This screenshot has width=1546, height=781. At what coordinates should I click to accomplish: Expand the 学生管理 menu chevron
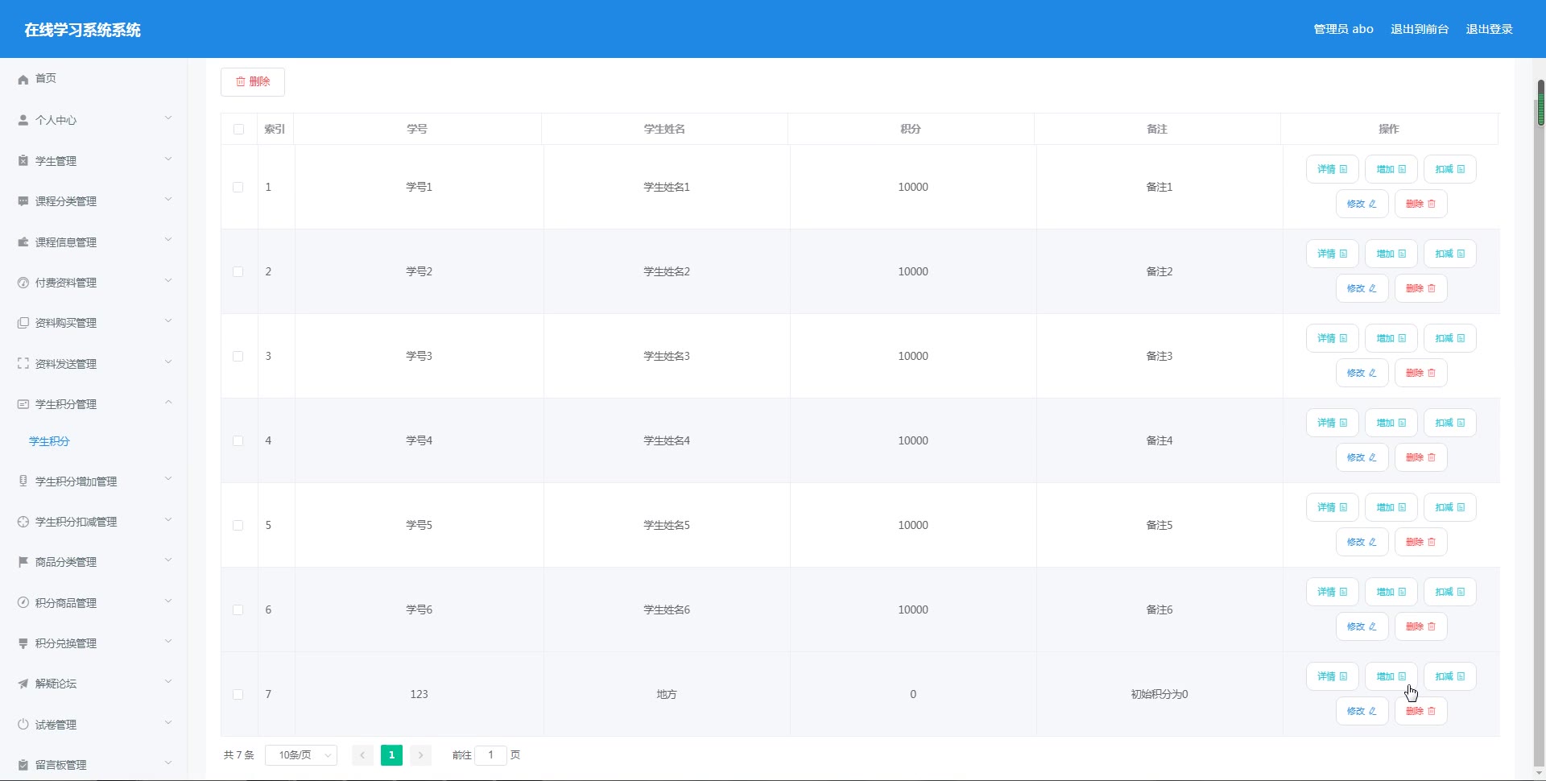(168, 159)
